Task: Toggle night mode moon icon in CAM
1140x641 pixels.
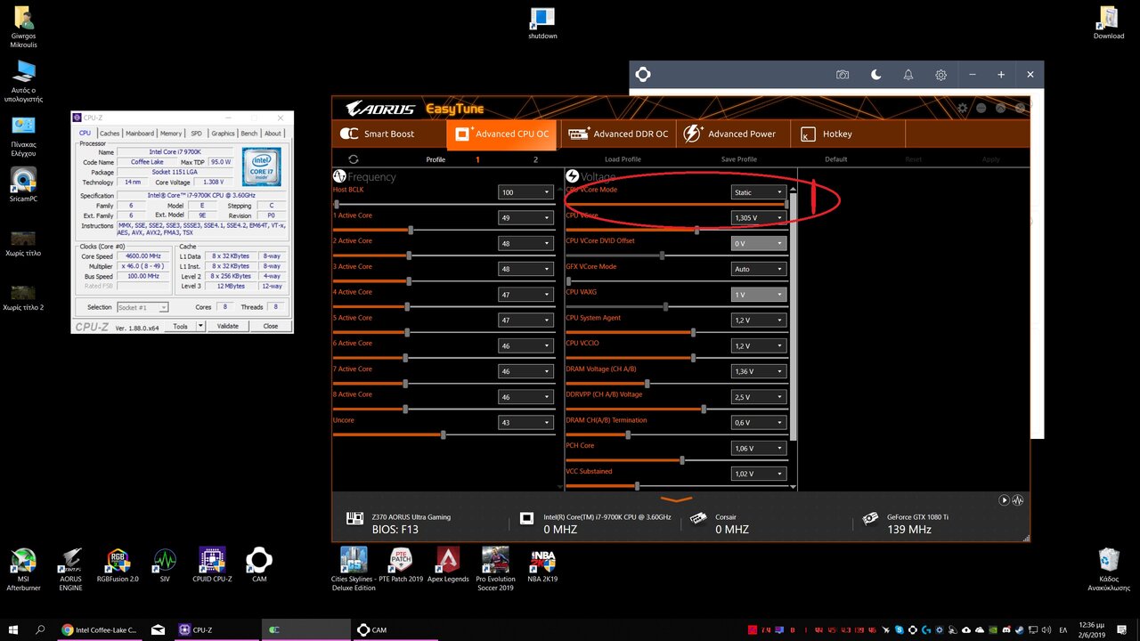Action: [875, 75]
